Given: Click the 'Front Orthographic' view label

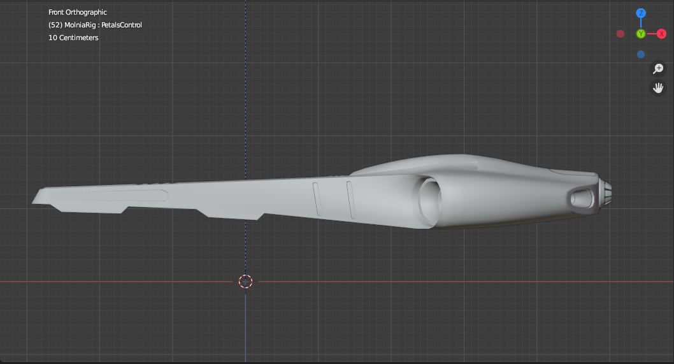Looking at the screenshot, I should pyautogui.click(x=77, y=12).
